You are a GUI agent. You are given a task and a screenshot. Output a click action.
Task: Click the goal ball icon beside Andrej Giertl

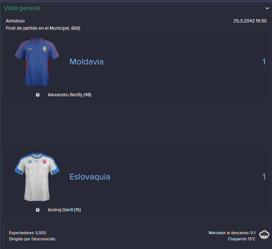pyautogui.click(x=38, y=210)
